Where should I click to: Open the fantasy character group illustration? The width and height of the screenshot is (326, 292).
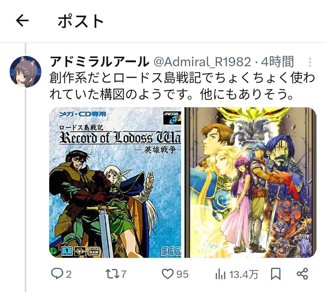click(250, 183)
